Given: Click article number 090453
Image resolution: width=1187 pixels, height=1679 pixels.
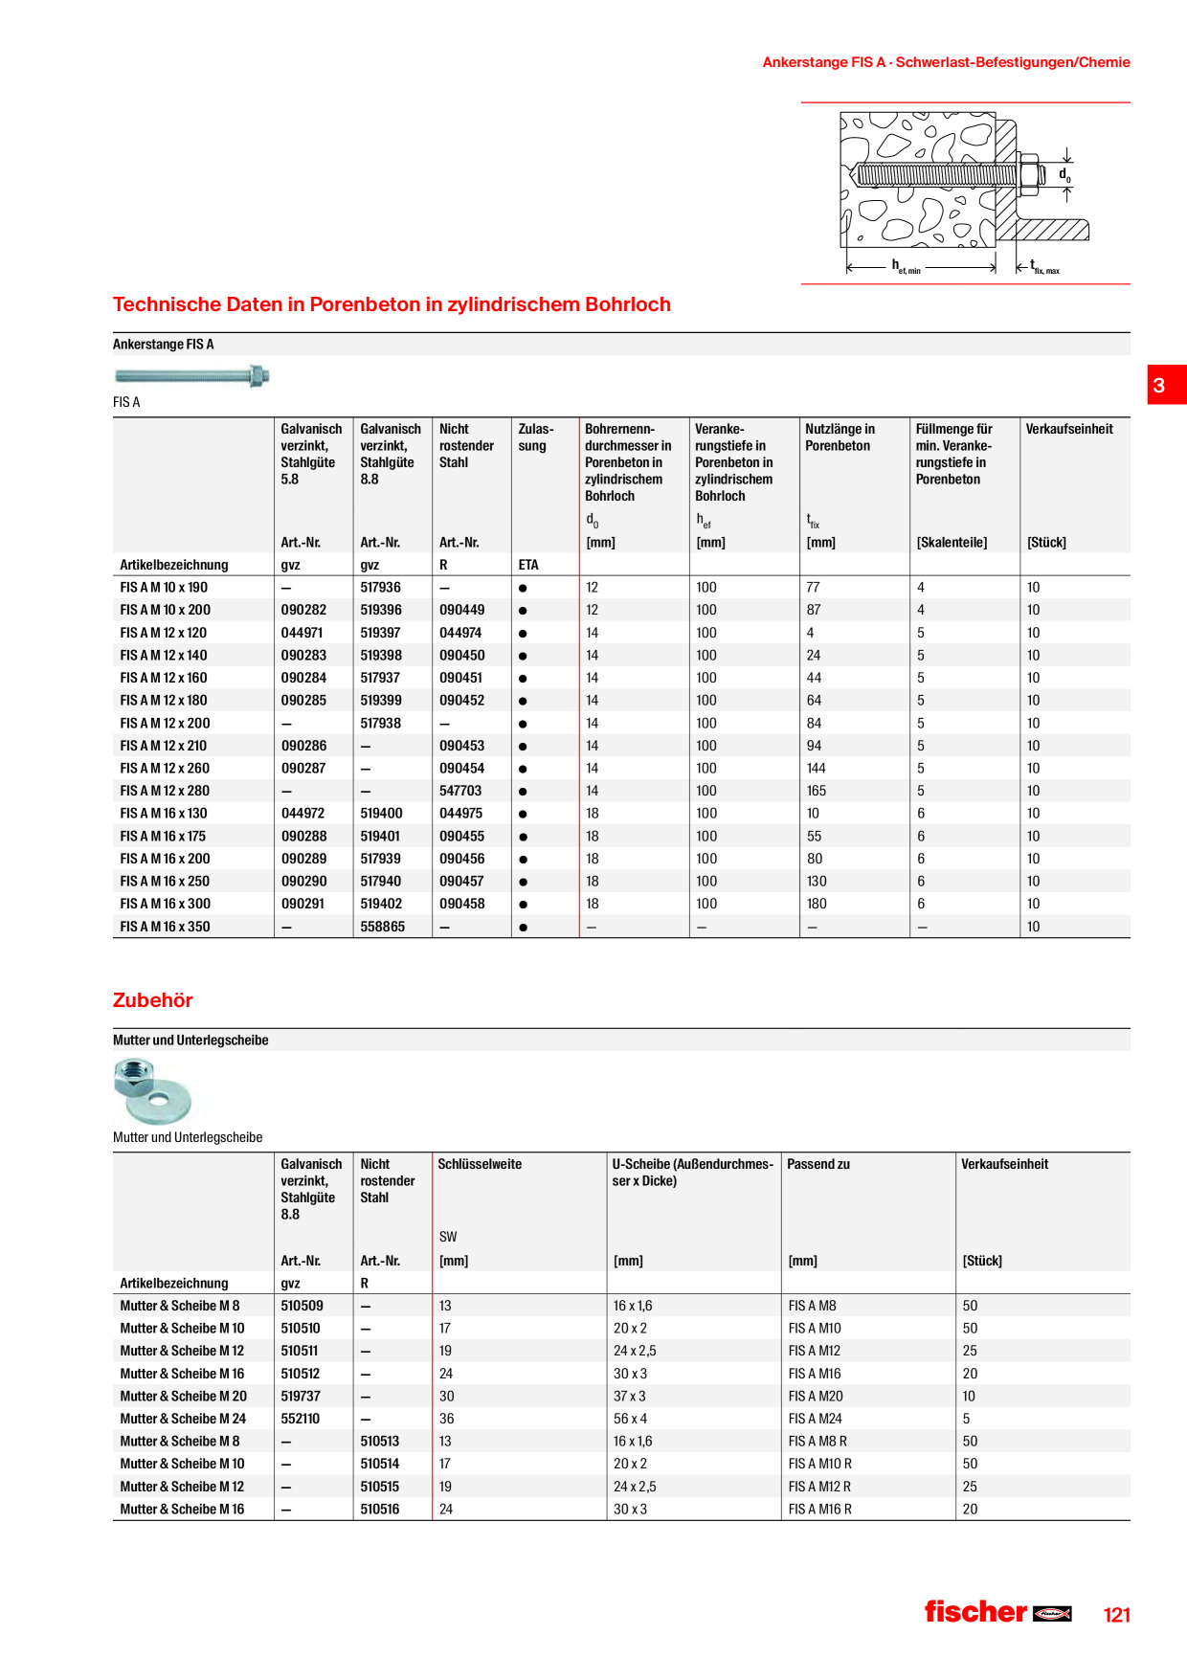Looking at the screenshot, I should point(461,746).
